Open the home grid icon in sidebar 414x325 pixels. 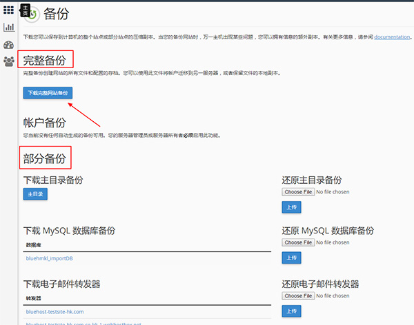tap(8, 10)
